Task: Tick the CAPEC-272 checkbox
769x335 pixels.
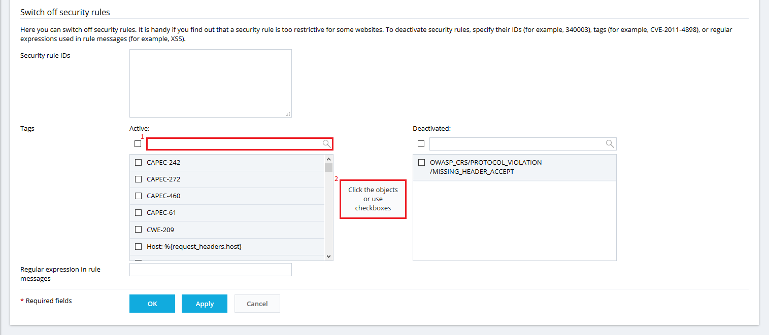Action: (138, 179)
